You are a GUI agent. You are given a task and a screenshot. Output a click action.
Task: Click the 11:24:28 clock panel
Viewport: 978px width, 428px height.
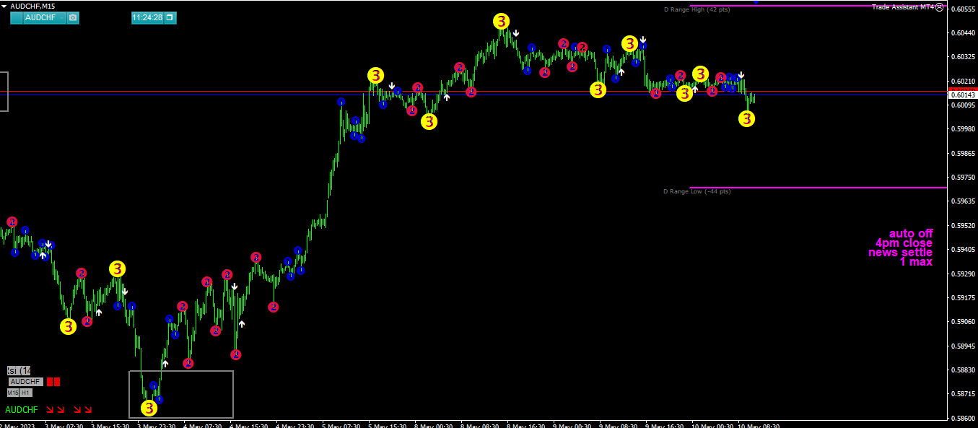[x=147, y=17]
